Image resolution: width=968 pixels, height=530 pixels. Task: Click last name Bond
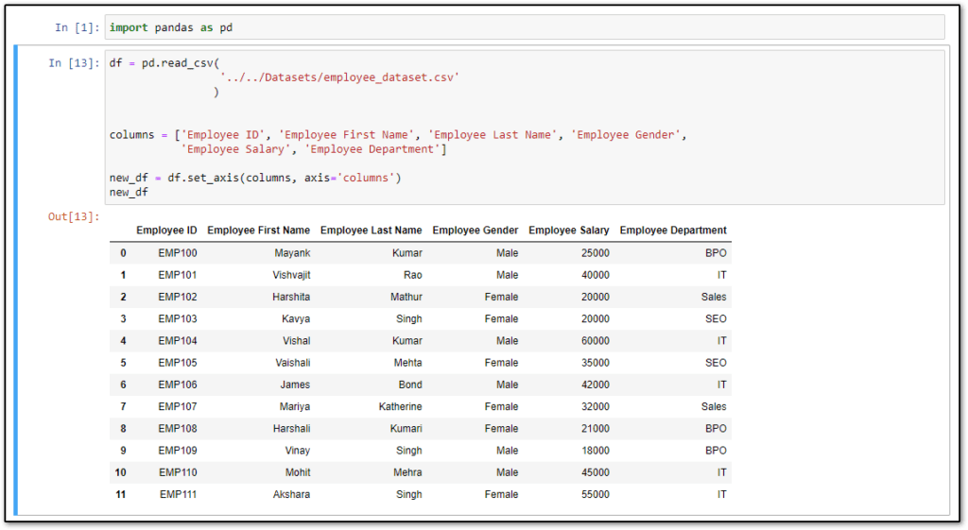[410, 385]
